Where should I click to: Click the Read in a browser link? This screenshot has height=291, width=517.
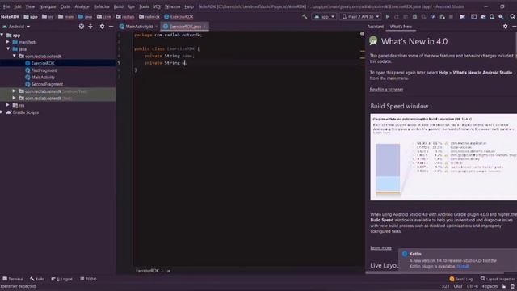386,90
